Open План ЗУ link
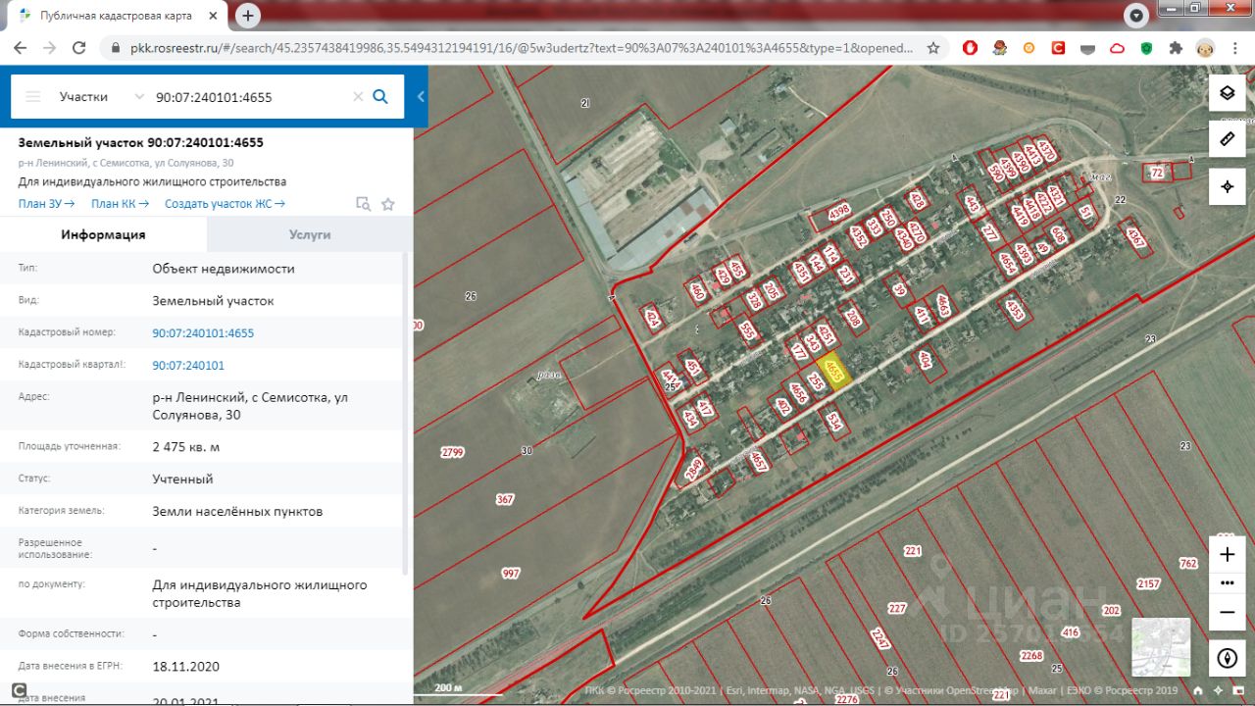The width and height of the screenshot is (1255, 706). 46,204
